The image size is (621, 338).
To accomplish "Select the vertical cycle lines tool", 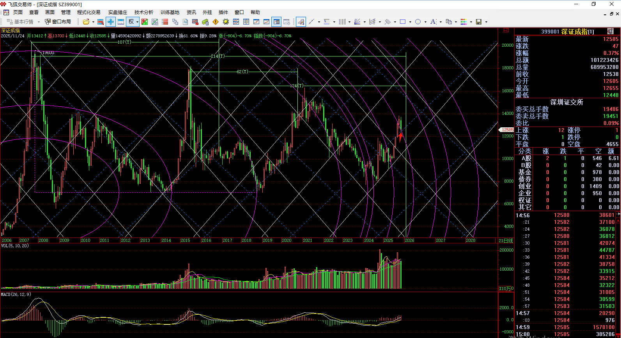I will (x=342, y=22).
